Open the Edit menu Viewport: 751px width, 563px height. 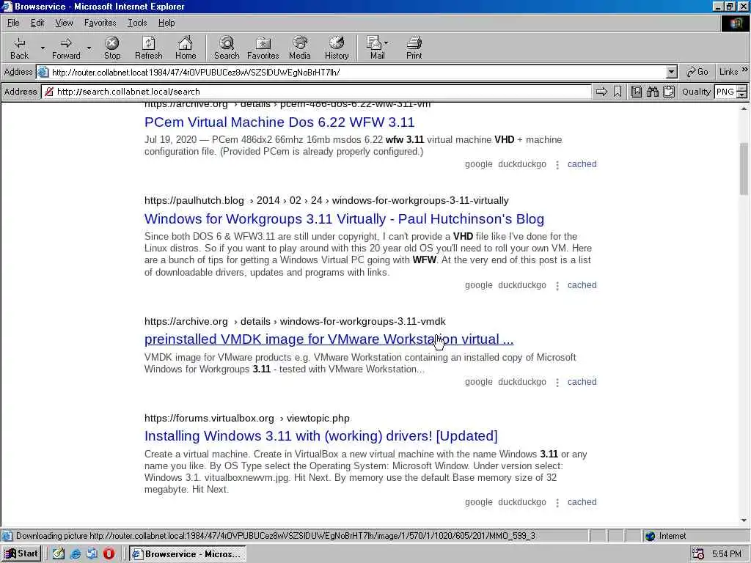[37, 23]
